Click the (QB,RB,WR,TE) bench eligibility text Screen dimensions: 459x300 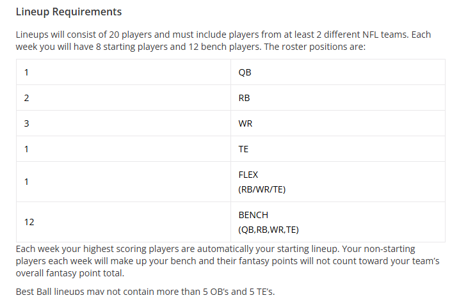point(268,230)
